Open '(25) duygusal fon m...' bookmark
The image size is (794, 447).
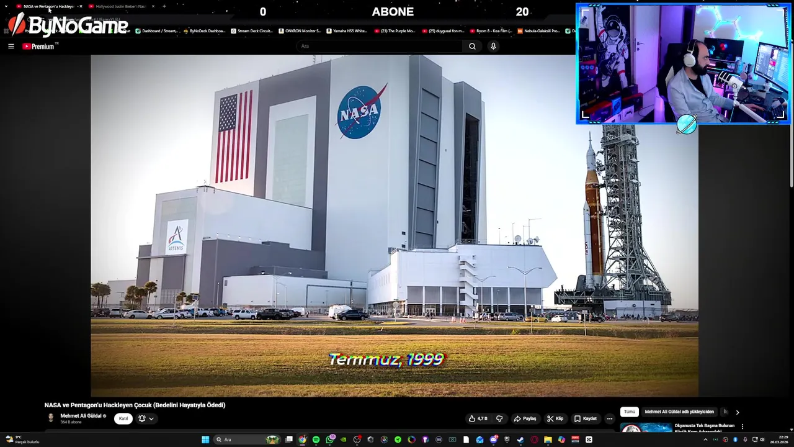(443, 31)
